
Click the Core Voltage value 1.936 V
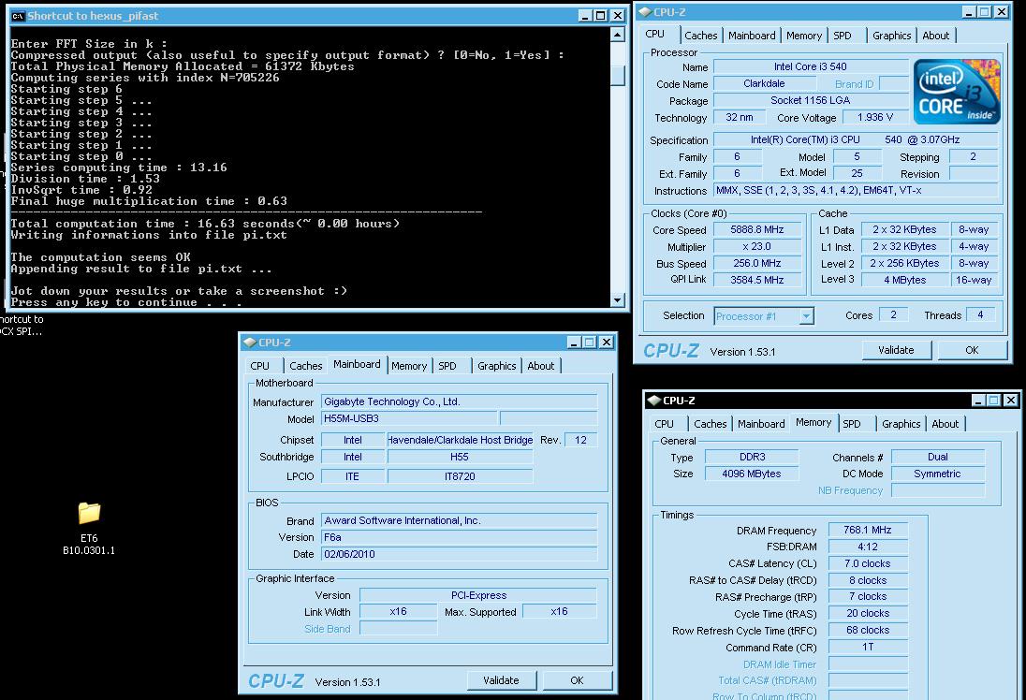[875, 117]
